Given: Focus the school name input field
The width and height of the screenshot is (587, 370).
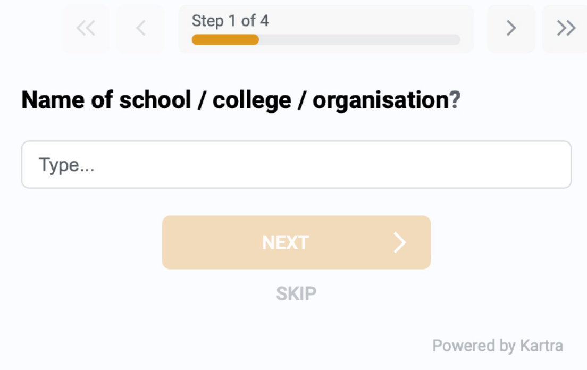Looking at the screenshot, I should pos(296,165).
